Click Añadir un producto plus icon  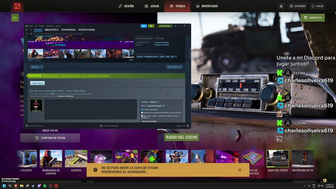pos(27,126)
